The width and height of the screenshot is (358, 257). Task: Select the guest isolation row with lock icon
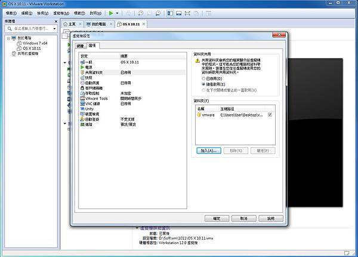[x=132, y=88]
